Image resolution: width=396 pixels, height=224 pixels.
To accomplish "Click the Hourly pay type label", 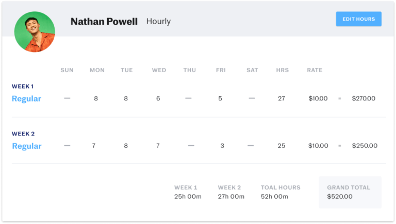I will (x=159, y=21).
